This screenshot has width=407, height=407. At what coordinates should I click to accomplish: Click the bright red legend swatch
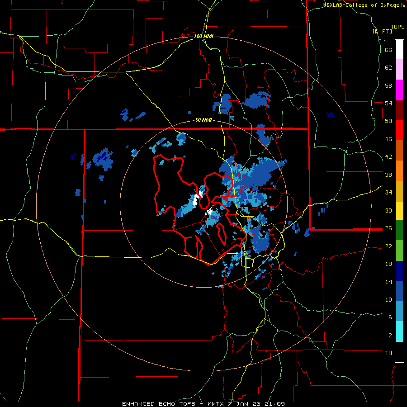point(399,130)
